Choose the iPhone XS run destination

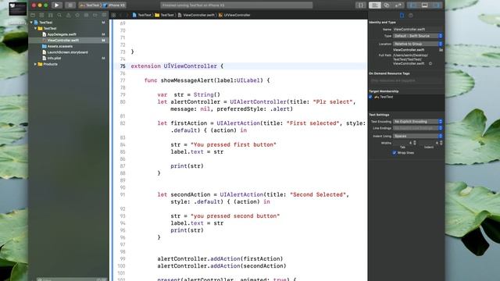click(x=115, y=5)
